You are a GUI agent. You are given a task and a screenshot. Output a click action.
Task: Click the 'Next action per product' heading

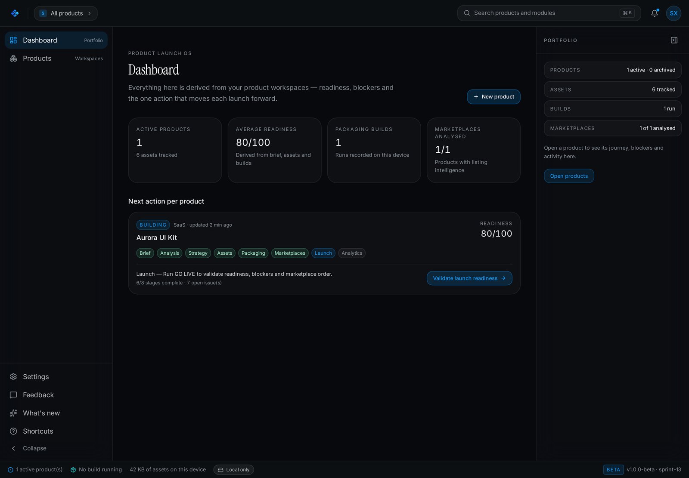(166, 201)
